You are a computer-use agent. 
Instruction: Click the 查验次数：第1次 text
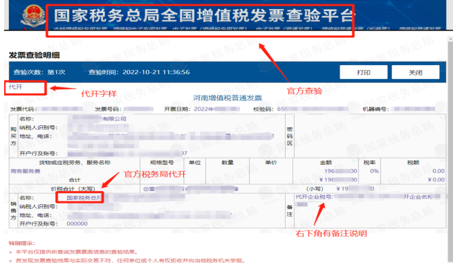(x=39, y=72)
